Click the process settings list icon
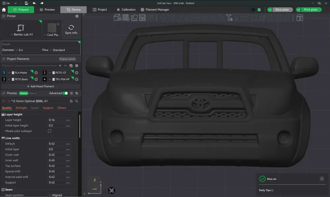Image resolution: width=330 pixels, height=197 pixels. 71,93
